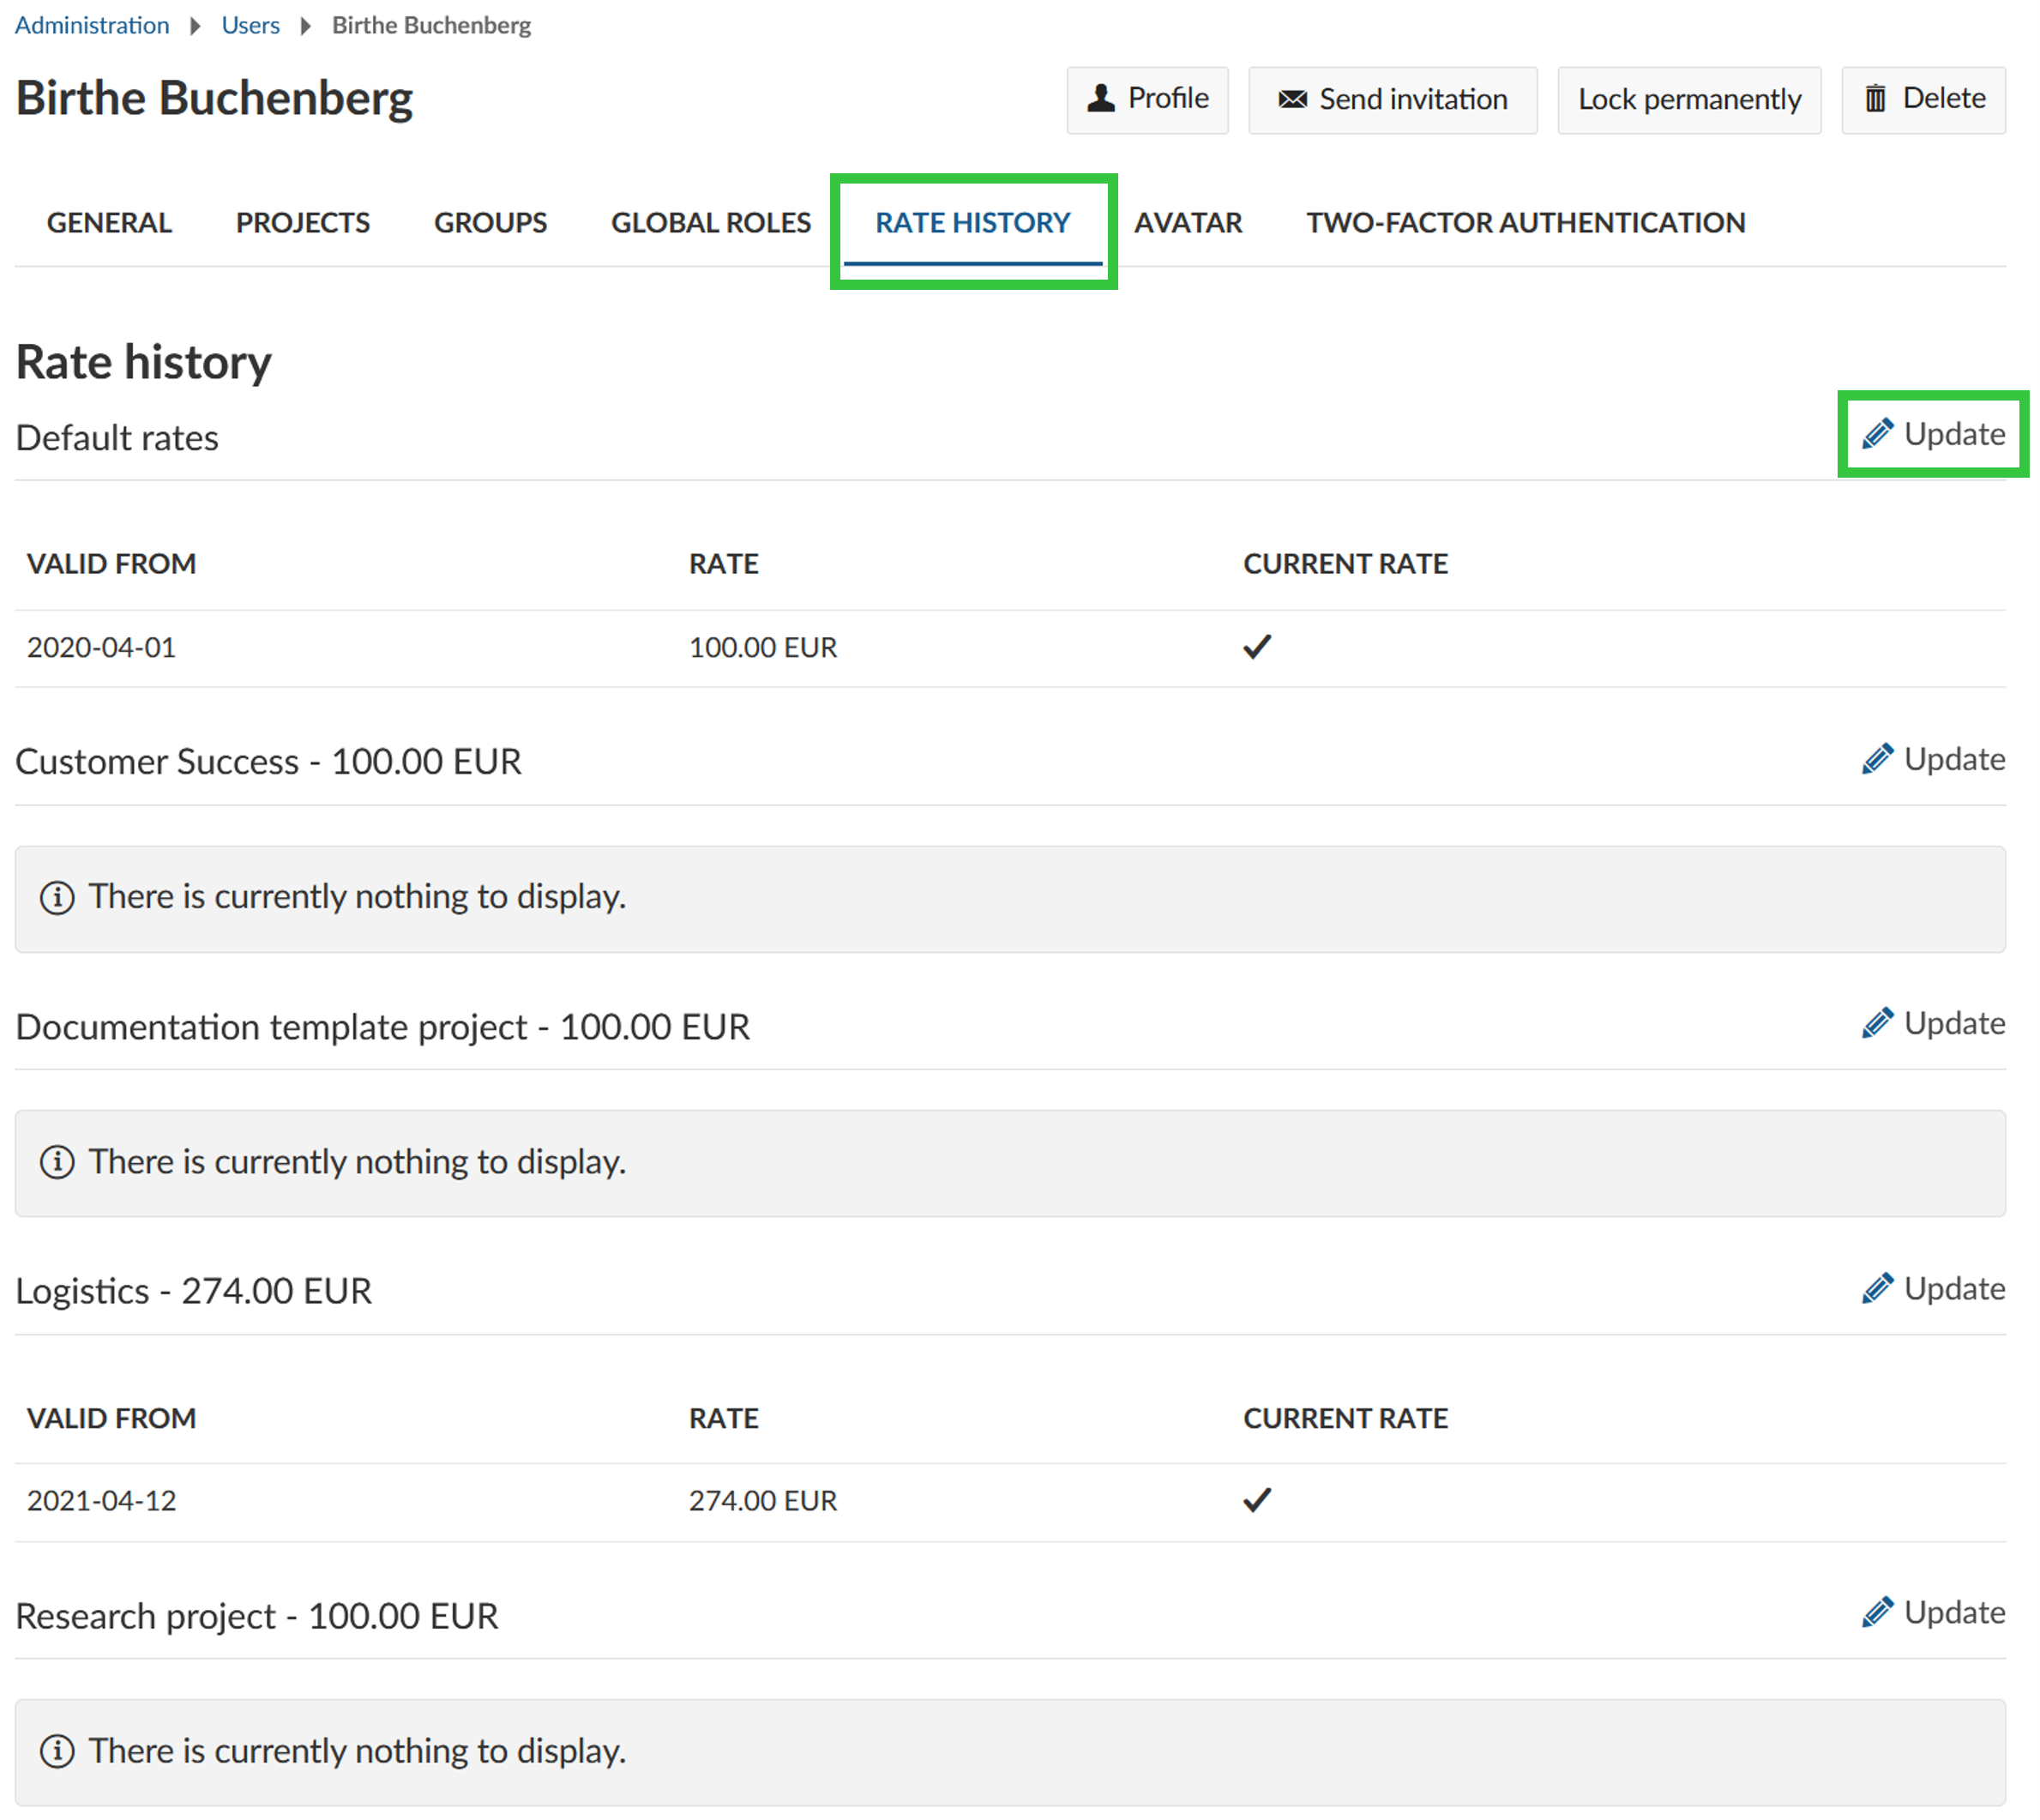Click pencil icon for Logistics update

coord(1877,1288)
